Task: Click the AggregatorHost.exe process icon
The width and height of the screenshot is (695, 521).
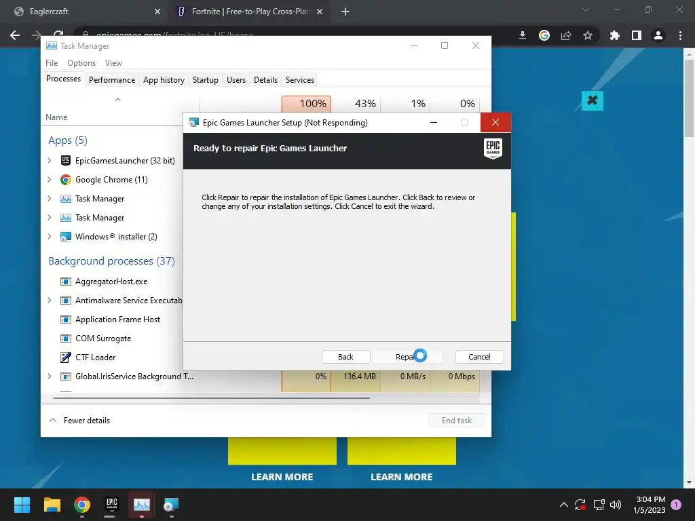Action: pos(66,282)
